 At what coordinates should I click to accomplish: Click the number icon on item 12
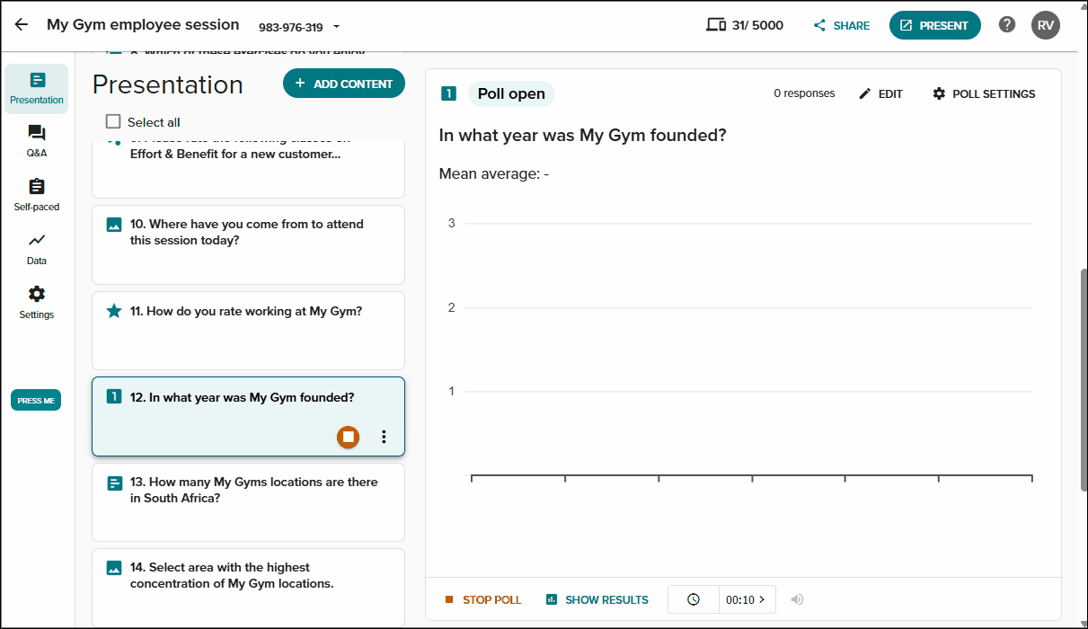(x=114, y=396)
